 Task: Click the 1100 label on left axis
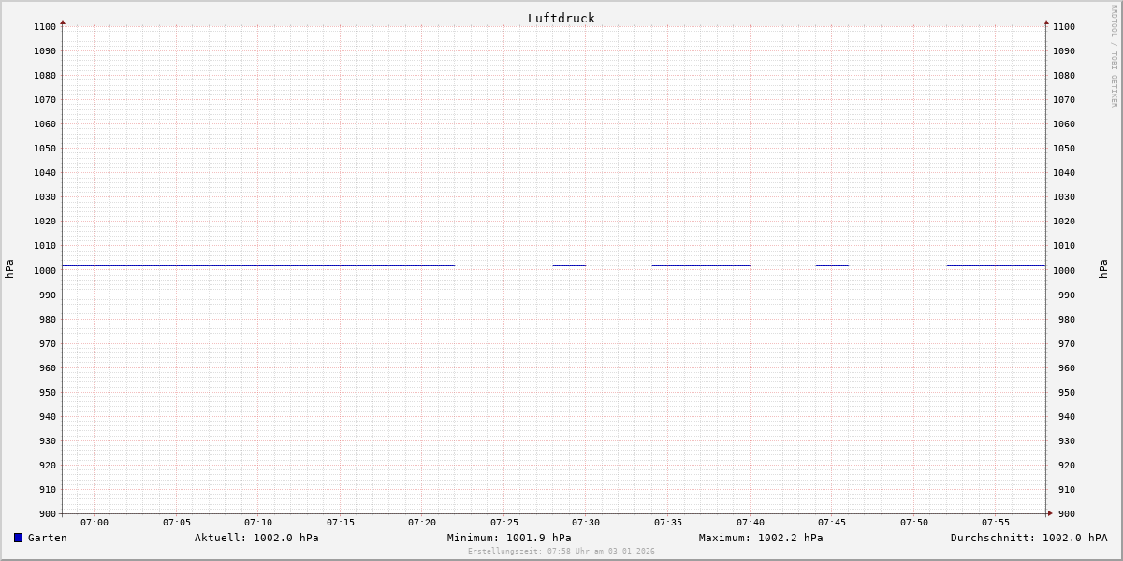[x=44, y=26]
